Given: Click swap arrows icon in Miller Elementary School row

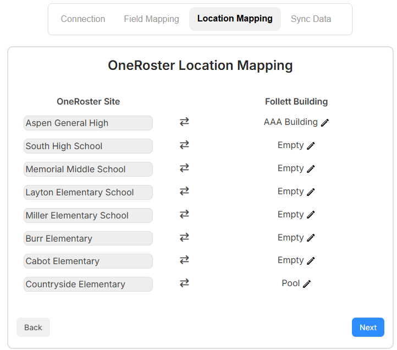Looking at the screenshot, I should (x=184, y=214).
